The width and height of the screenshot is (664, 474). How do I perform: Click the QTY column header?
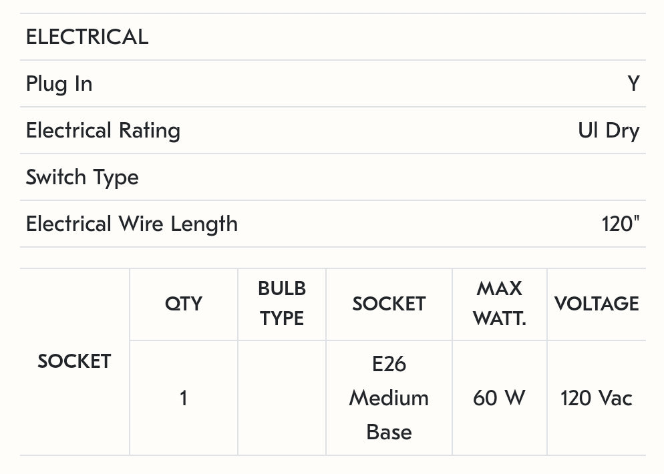tap(184, 304)
